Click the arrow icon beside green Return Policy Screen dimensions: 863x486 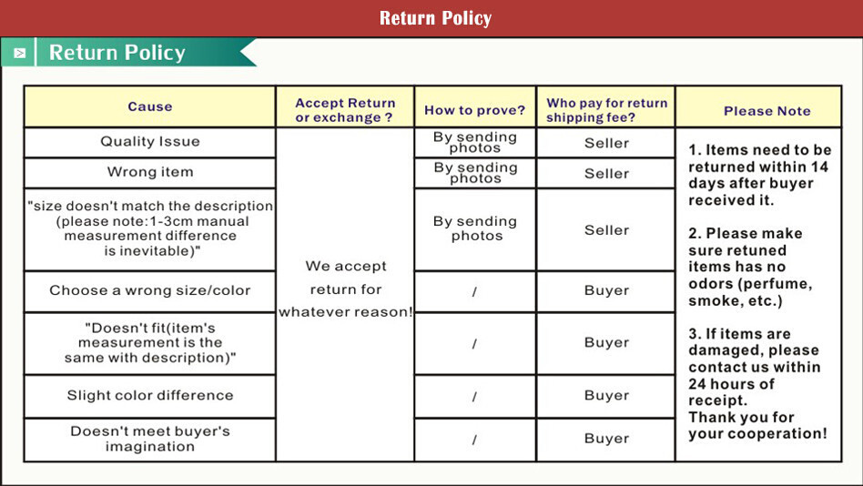(19, 53)
